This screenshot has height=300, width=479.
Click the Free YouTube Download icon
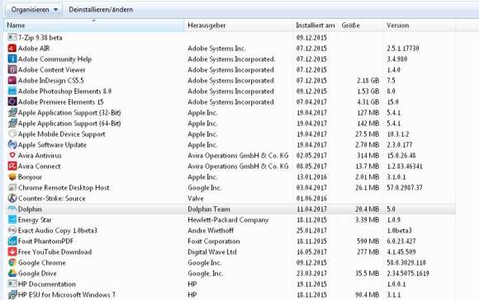click(x=12, y=252)
